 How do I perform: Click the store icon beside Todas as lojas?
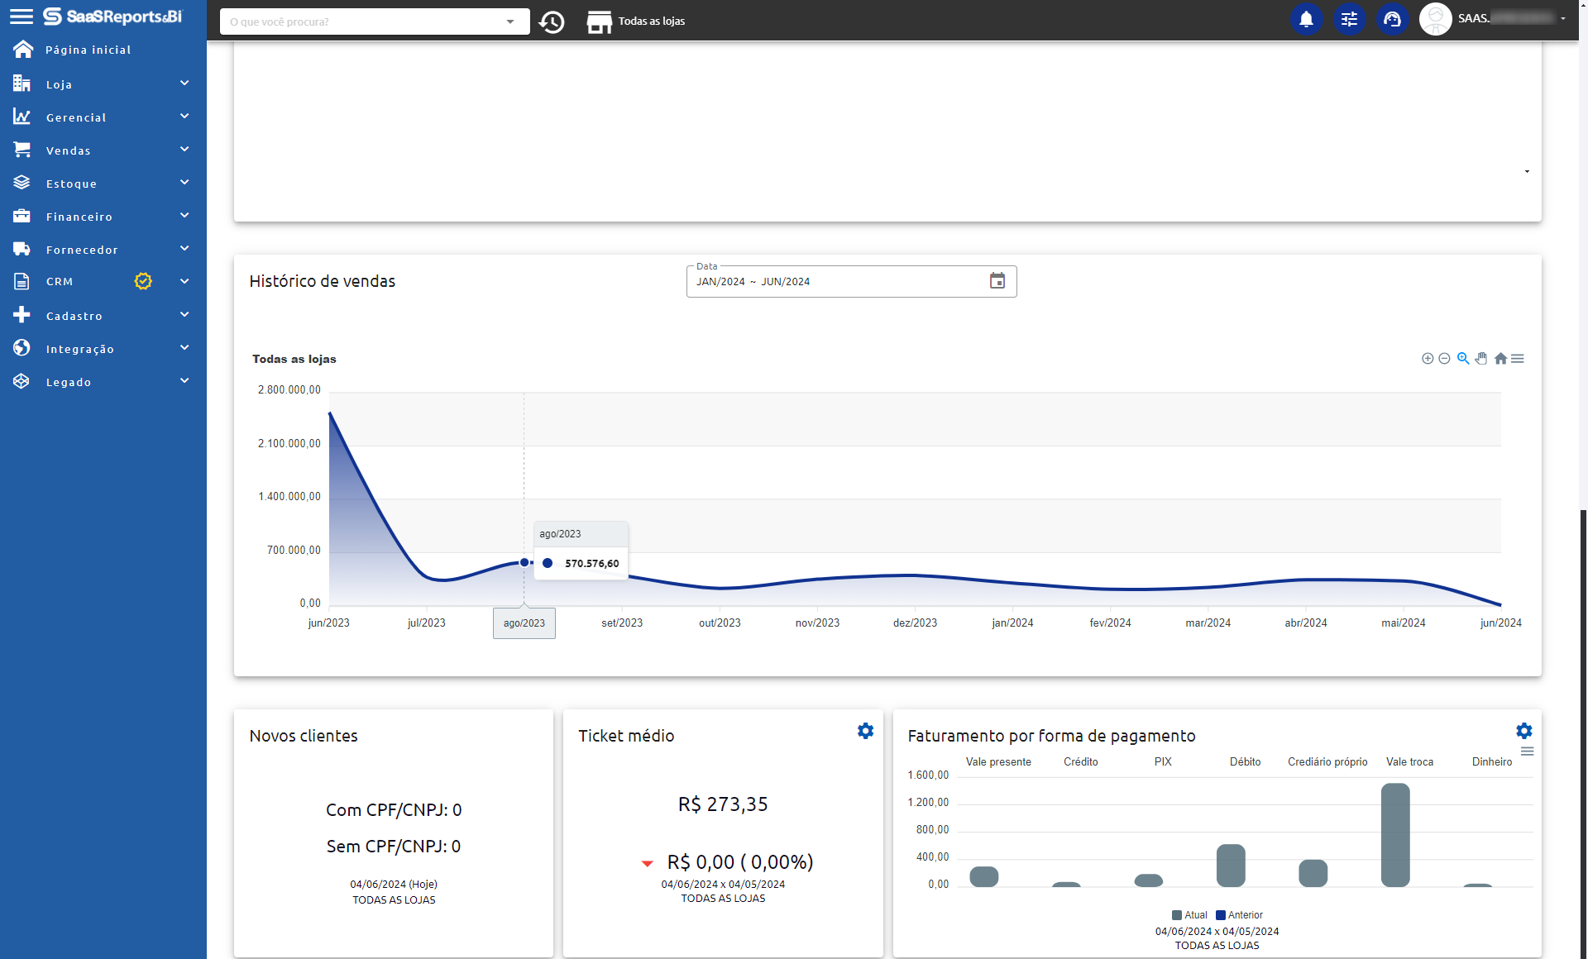pyautogui.click(x=599, y=21)
